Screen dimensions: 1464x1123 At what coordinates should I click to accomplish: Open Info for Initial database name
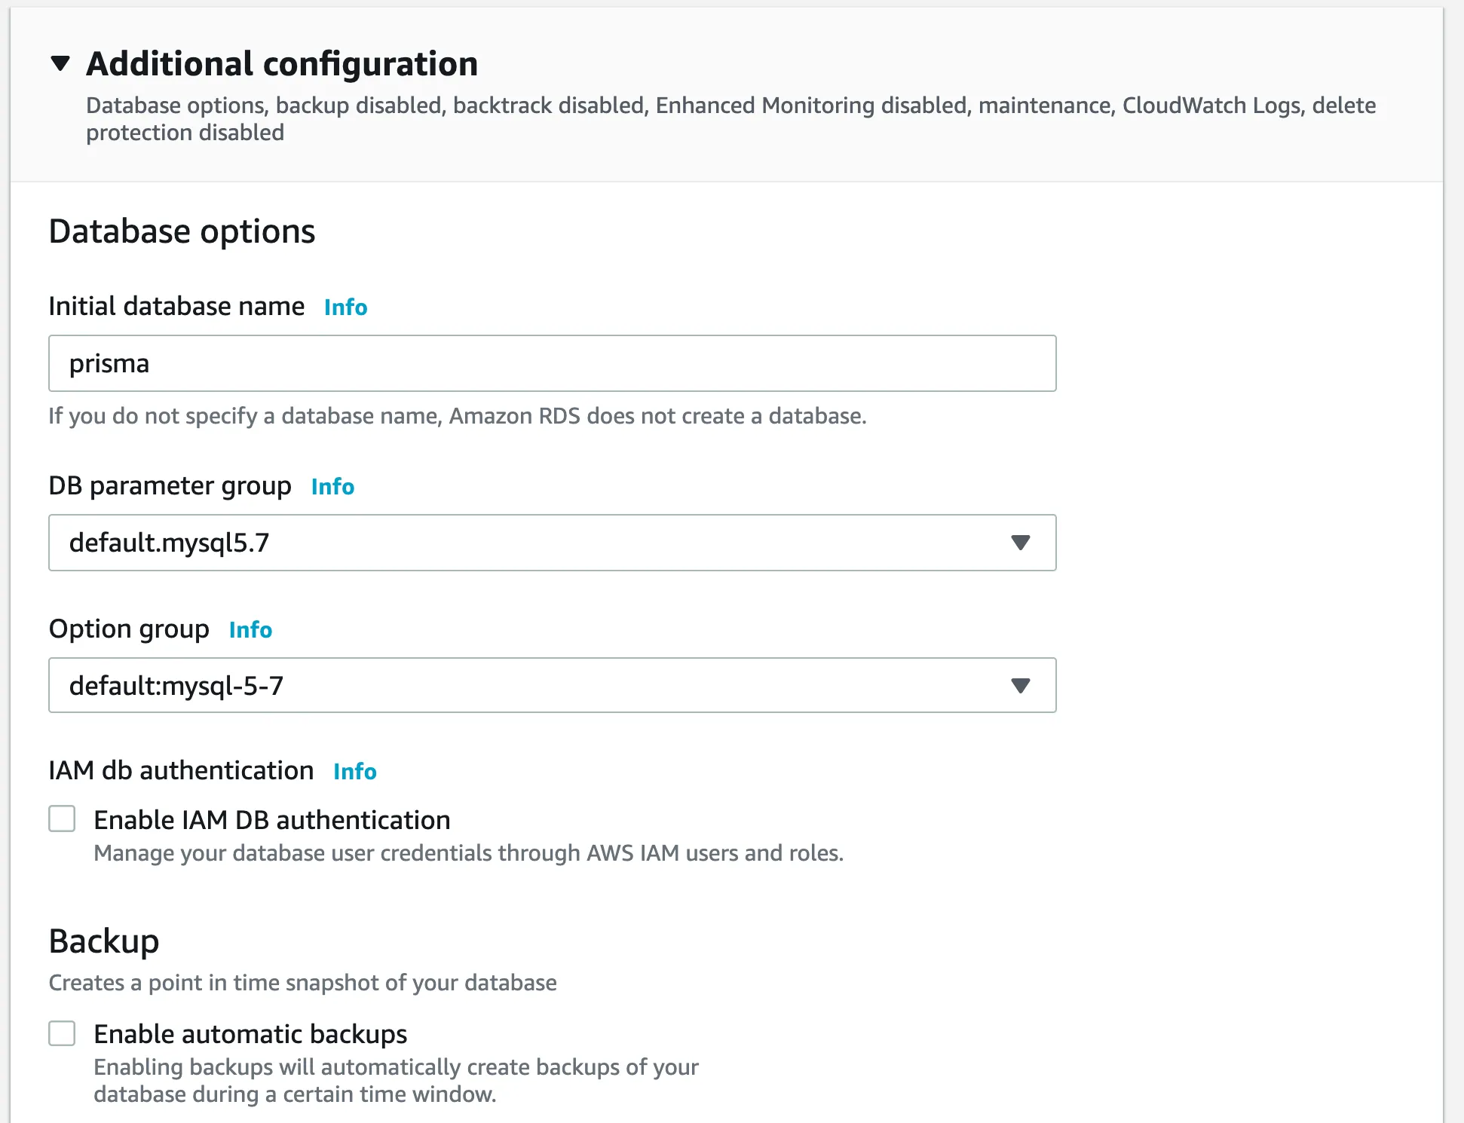345,307
